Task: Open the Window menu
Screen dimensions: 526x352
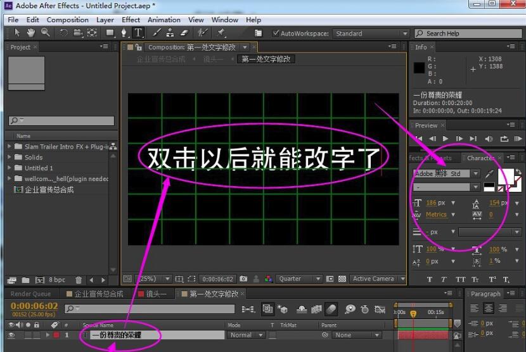Action: point(224,20)
